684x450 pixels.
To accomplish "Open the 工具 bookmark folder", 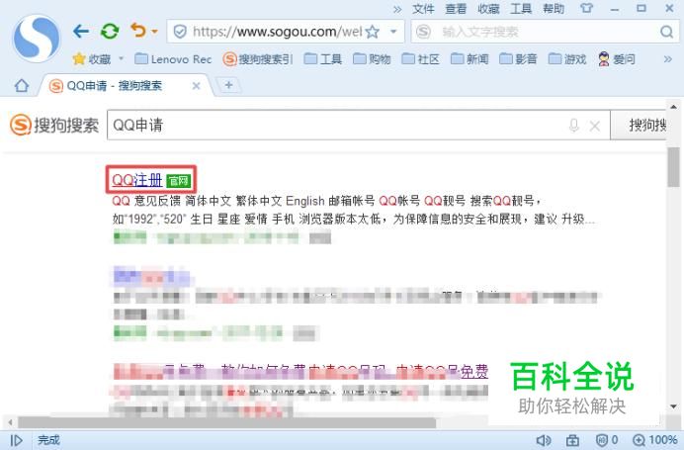I will point(323,59).
